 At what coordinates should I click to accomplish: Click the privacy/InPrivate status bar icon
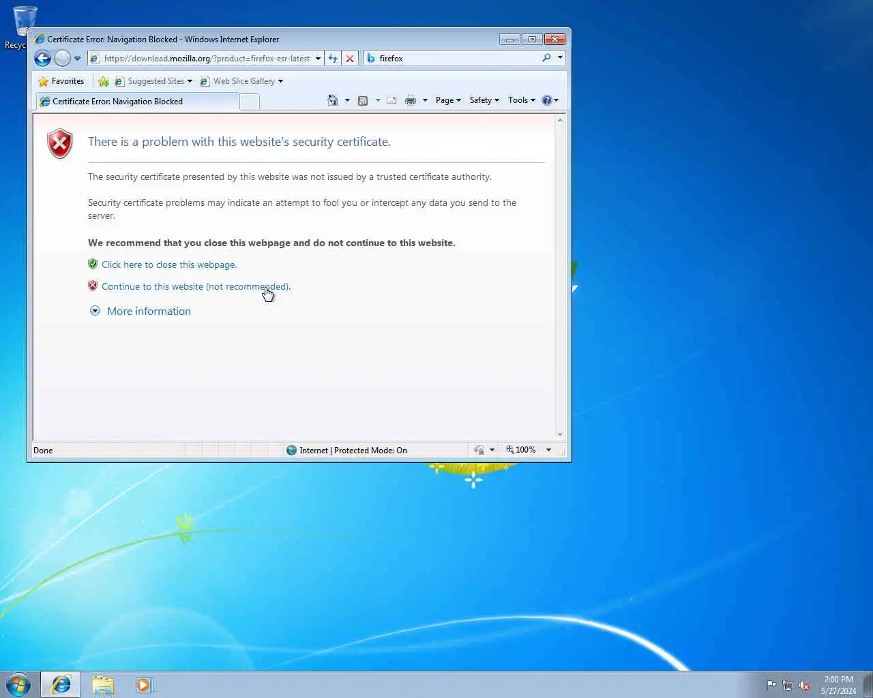click(479, 450)
